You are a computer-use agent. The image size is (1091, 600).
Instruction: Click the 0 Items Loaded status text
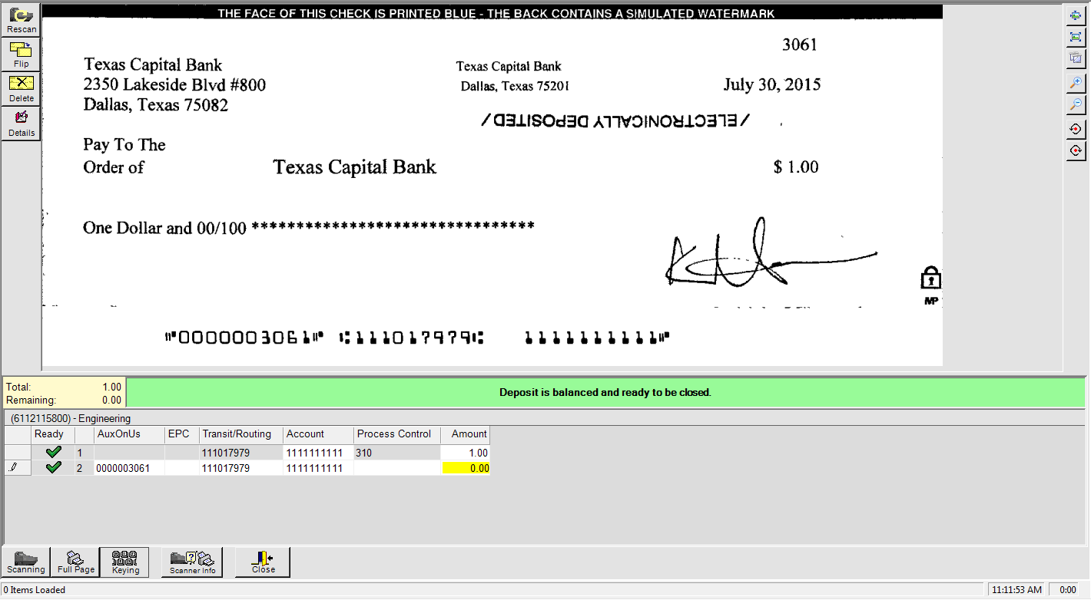coord(34,590)
